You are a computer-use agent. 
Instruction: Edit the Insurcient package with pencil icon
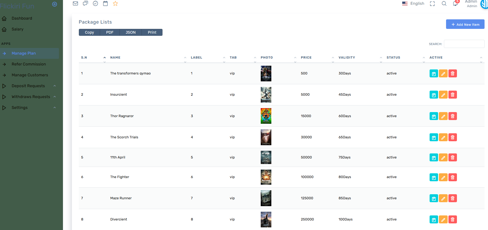tap(443, 95)
